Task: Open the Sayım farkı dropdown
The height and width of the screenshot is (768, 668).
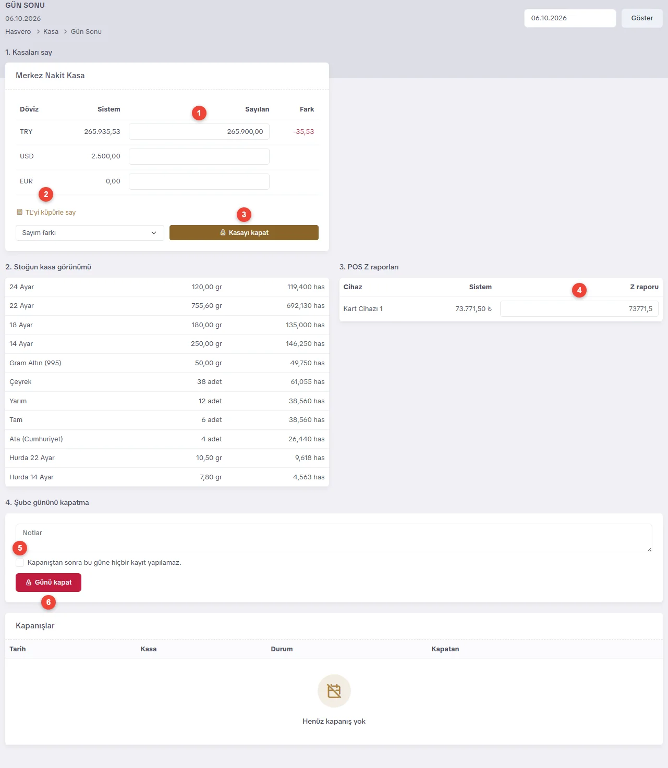Action: click(x=90, y=233)
